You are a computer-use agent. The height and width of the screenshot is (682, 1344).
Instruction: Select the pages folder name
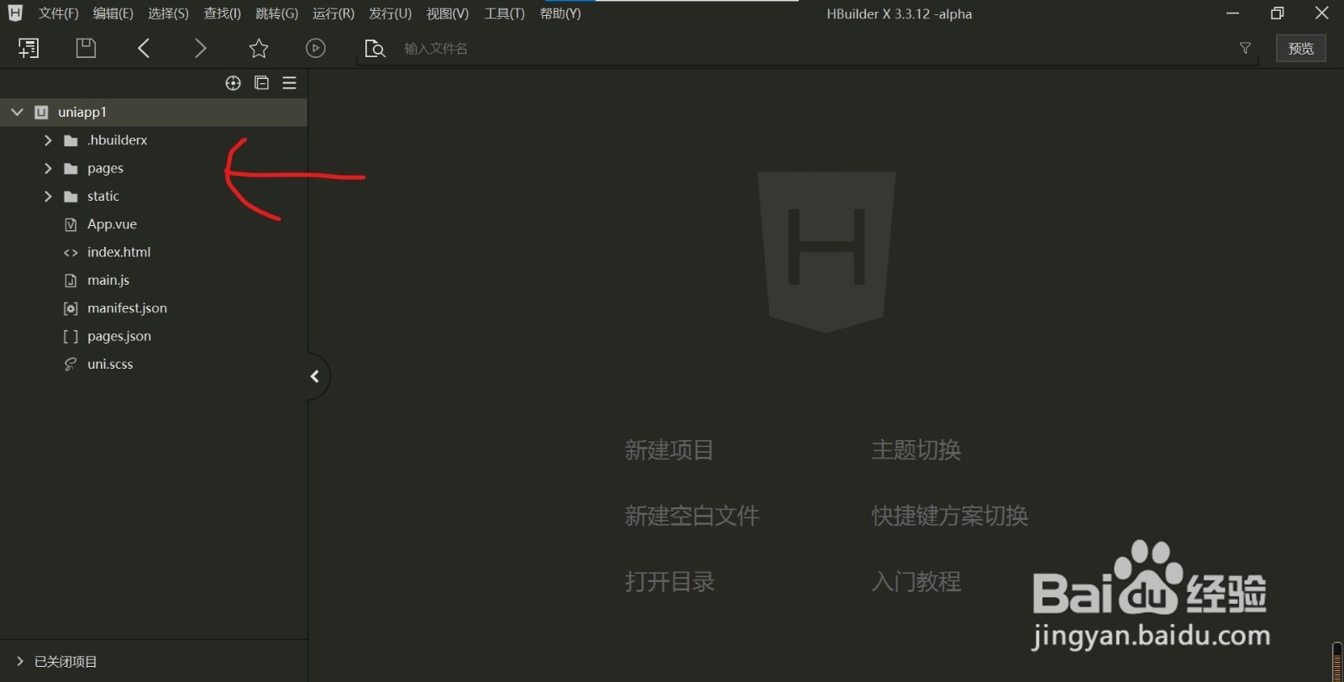pos(105,169)
